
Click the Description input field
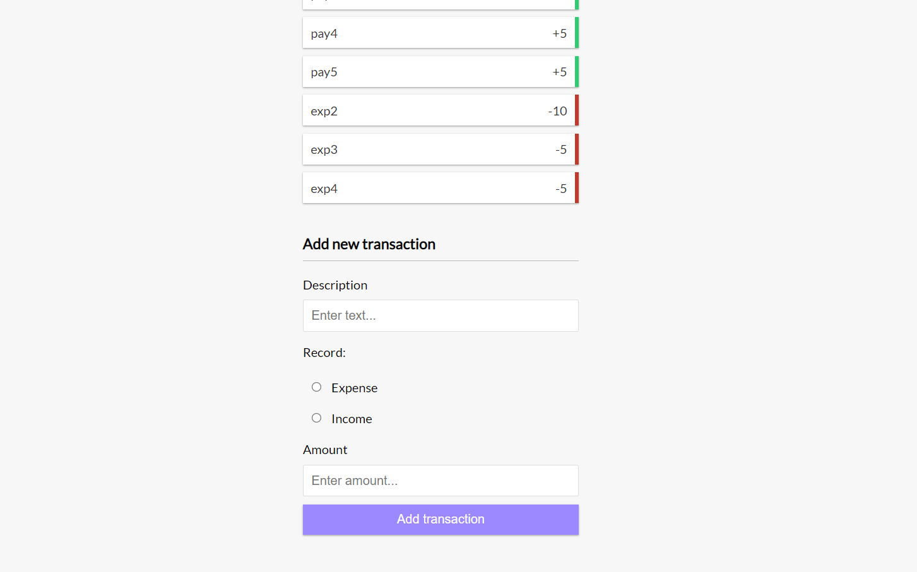(x=441, y=315)
